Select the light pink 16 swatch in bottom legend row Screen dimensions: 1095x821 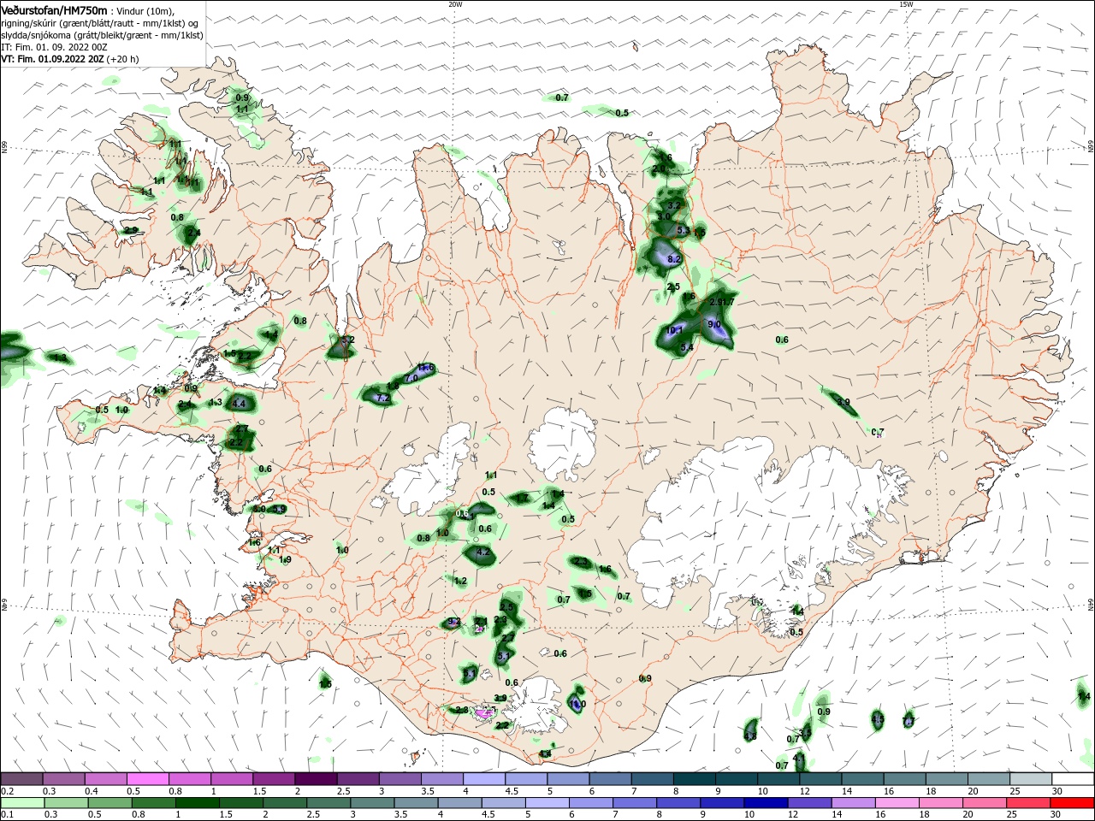tap(897, 803)
